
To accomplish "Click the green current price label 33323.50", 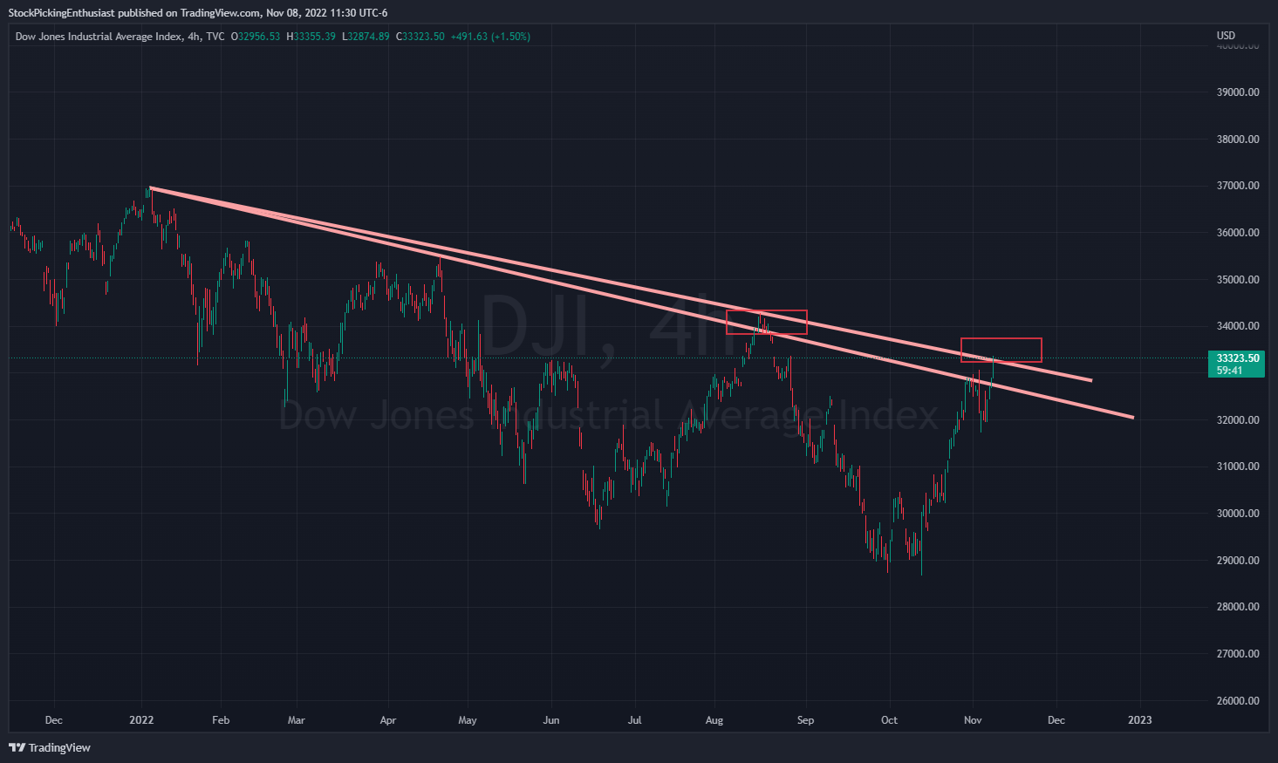I will [1238, 358].
